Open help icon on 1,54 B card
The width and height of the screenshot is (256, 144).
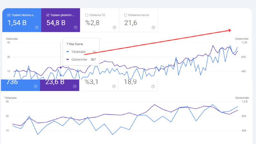click(x=37, y=27)
